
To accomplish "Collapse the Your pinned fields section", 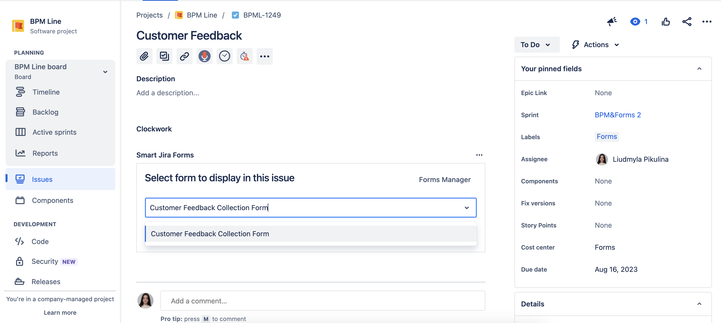I will 699,69.
